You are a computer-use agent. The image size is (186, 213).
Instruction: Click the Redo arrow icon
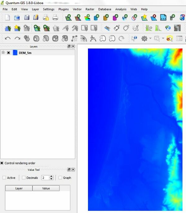point(17,39)
